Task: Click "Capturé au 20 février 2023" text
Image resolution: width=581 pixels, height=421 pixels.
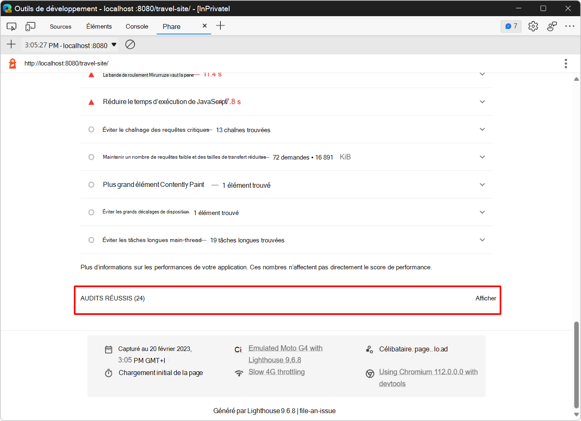Action: pyautogui.click(x=155, y=349)
